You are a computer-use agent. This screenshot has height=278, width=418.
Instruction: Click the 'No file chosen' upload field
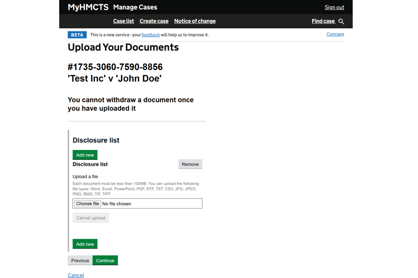[150, 204]
